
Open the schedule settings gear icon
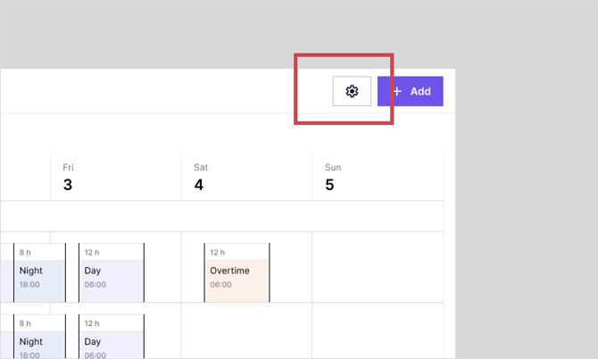point(352,91)
